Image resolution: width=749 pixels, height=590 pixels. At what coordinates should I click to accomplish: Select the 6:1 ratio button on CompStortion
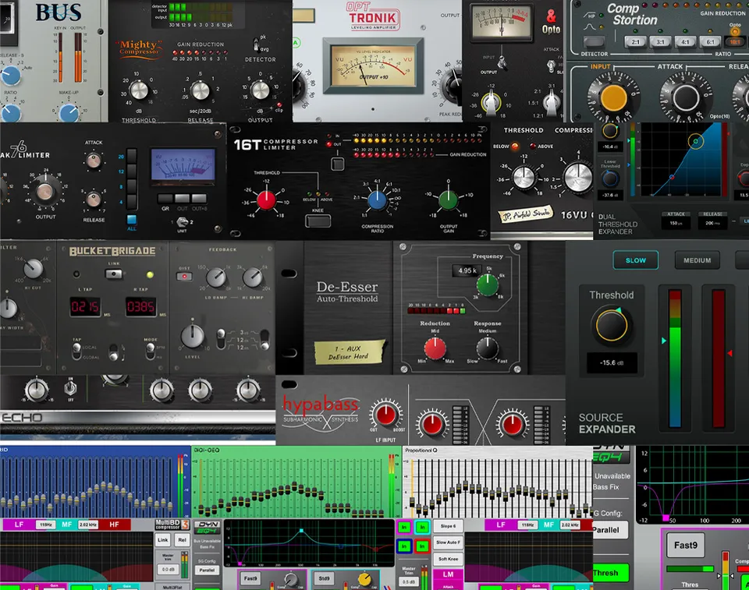710,42
